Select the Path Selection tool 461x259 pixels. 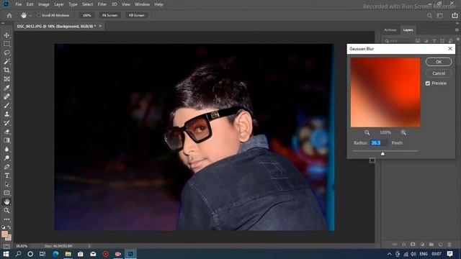tap(6, 184)
